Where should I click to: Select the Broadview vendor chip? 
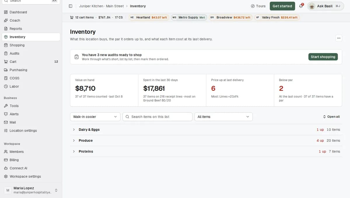(230, 17)
